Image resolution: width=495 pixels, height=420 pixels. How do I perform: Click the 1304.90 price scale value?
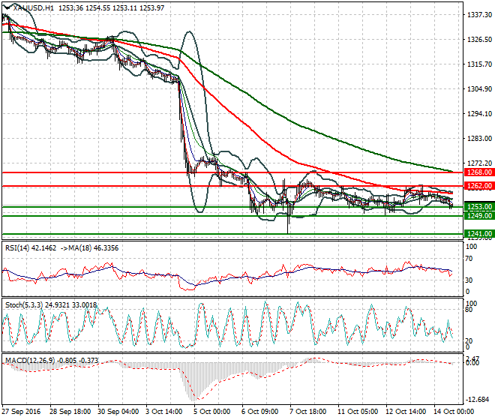click(479, 89)
